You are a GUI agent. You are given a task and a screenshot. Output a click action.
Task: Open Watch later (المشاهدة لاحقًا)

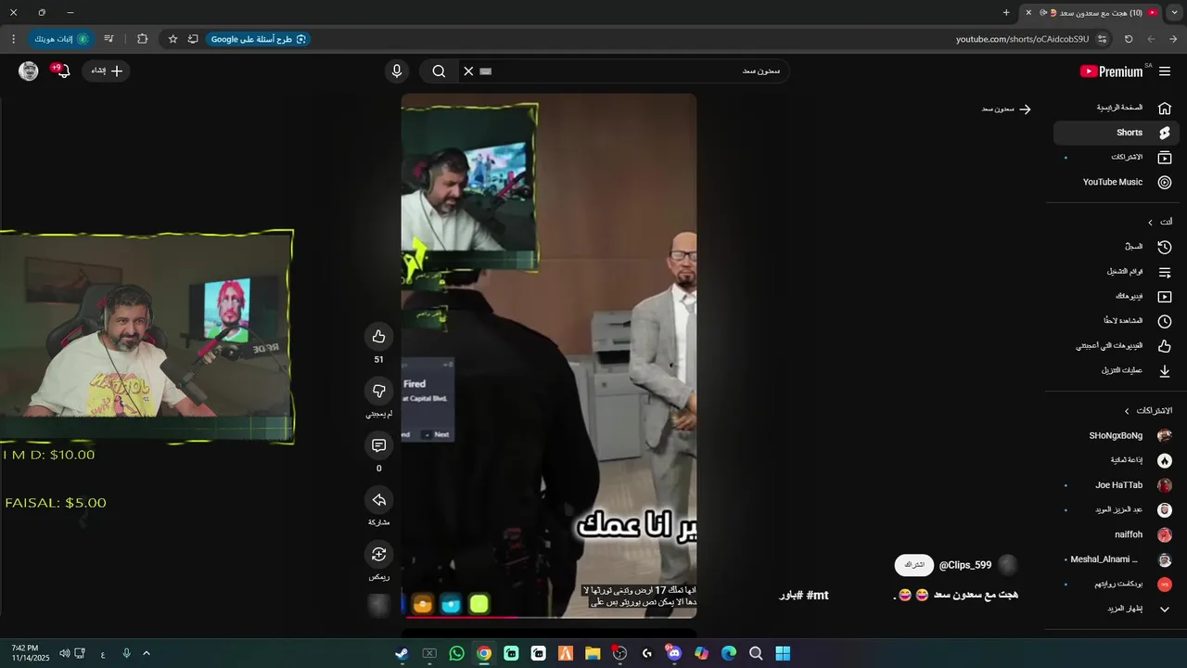[1117, 321]
